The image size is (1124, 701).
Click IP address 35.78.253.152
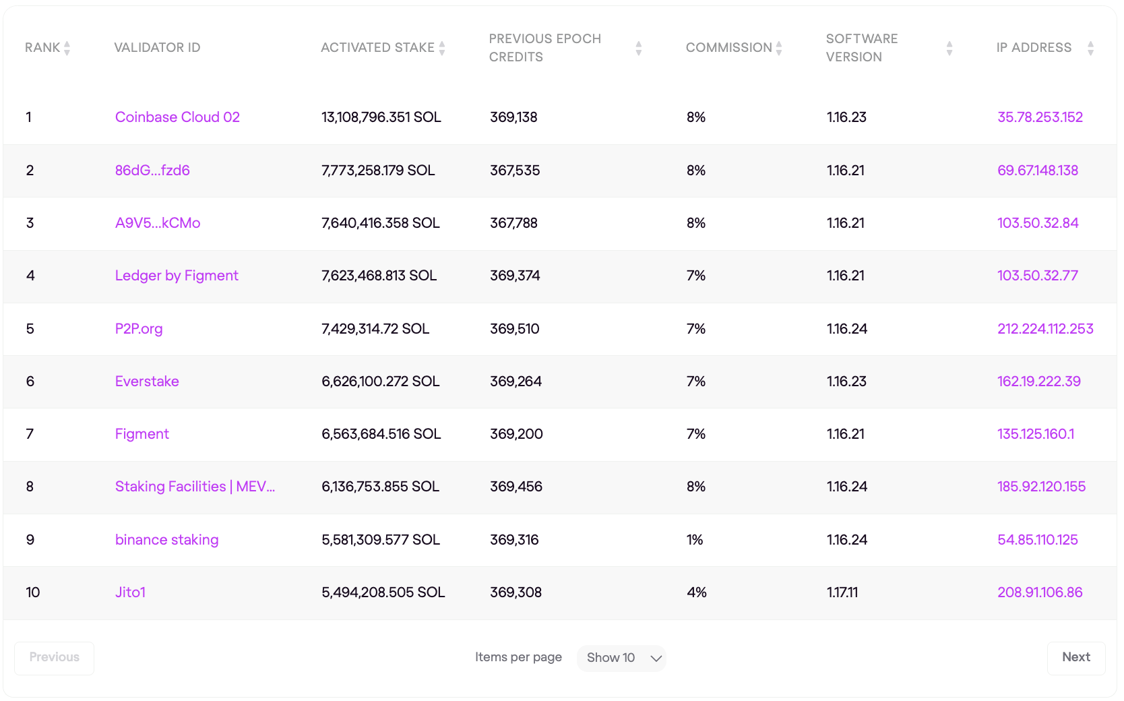click(x=1040, y=117)
